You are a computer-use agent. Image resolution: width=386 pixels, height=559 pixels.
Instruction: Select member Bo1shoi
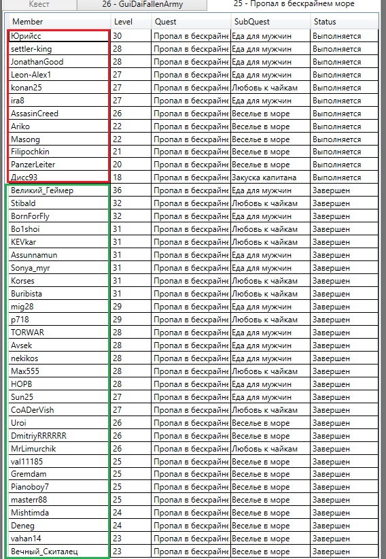point(58,229)
